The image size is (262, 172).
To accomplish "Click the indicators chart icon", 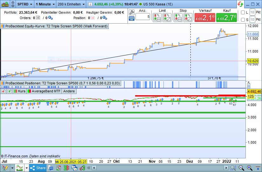I will tap(19, 168).
